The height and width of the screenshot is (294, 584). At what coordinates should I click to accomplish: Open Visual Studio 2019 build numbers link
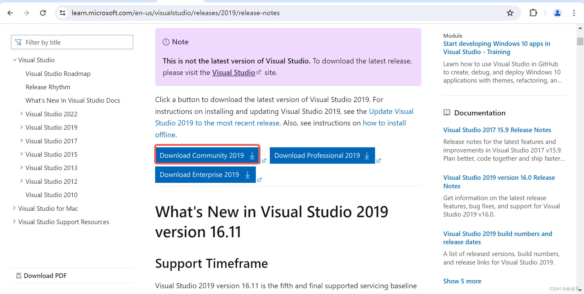pos(498,238)
